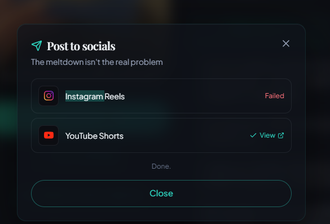Click the YouTube logo icon

tap(49, 135)
